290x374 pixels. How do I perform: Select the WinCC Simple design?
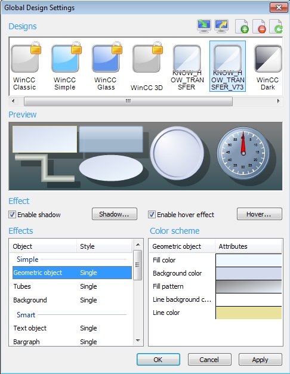tap(65, 66)
